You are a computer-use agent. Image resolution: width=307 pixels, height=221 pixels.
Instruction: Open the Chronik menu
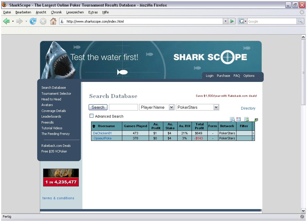(57, 12)
